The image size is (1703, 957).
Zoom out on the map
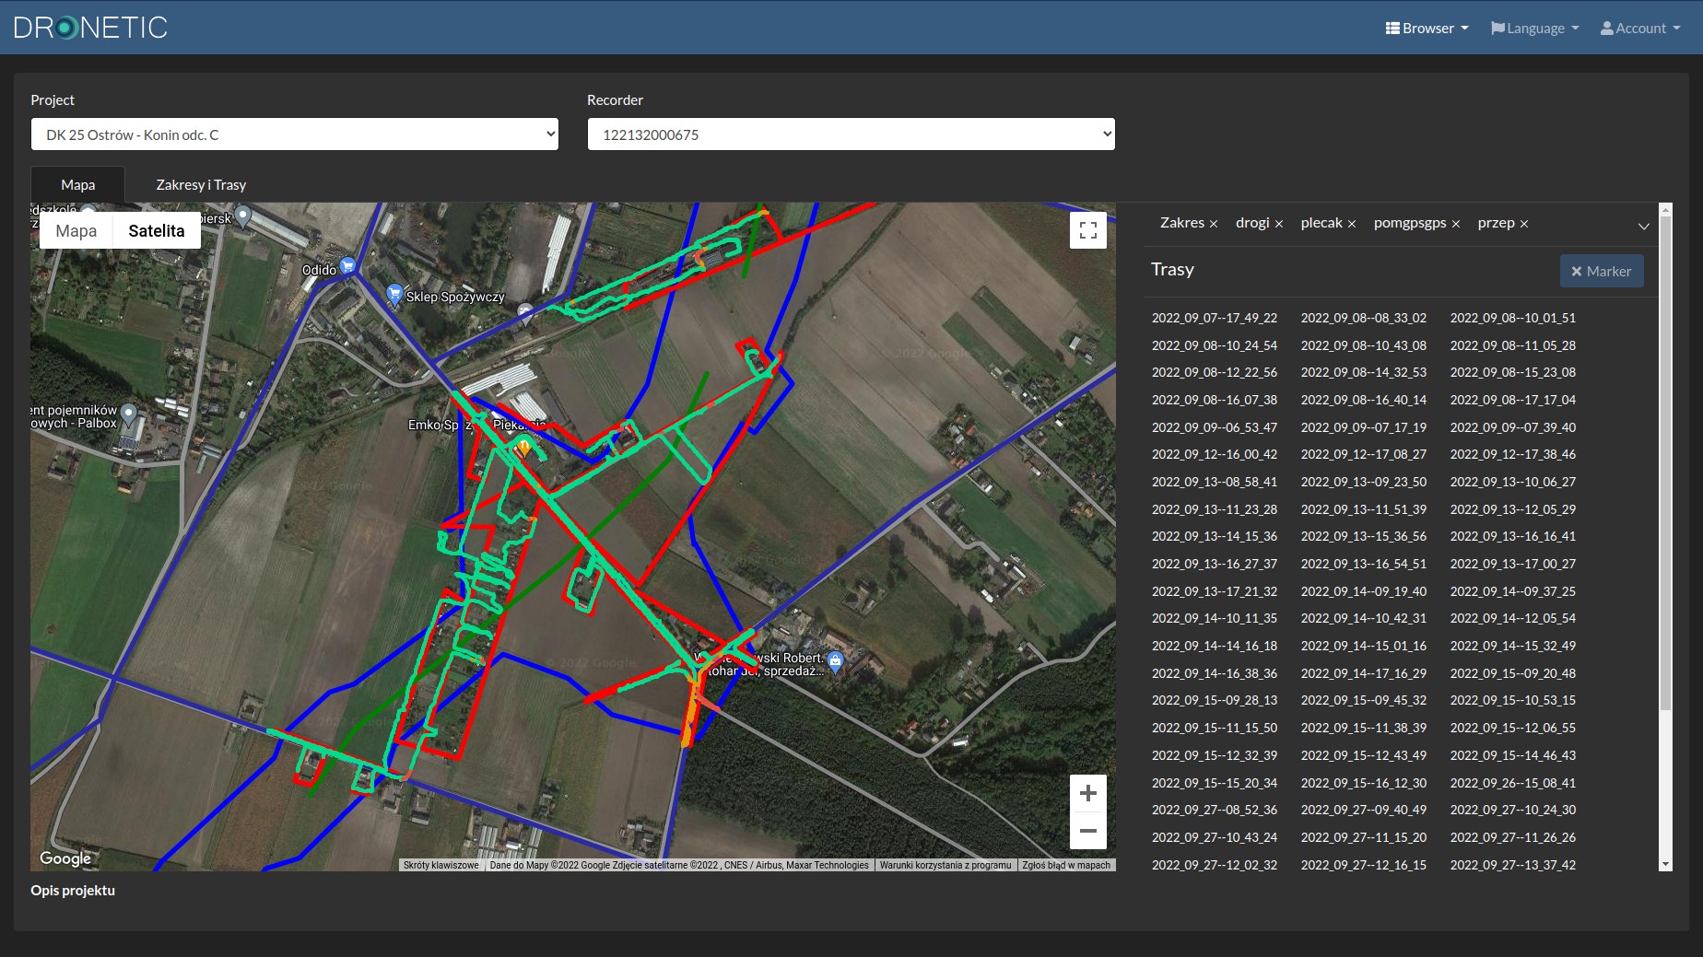tap(1087, 831)
